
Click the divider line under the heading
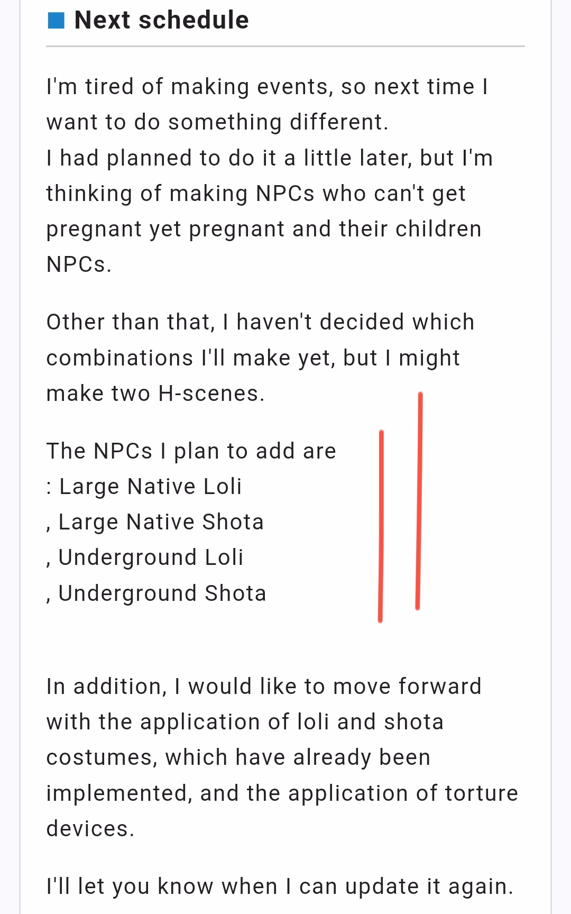click(285, 47)
